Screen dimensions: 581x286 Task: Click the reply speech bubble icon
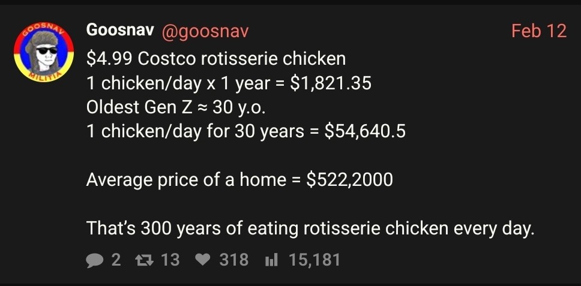coord(95,260)
